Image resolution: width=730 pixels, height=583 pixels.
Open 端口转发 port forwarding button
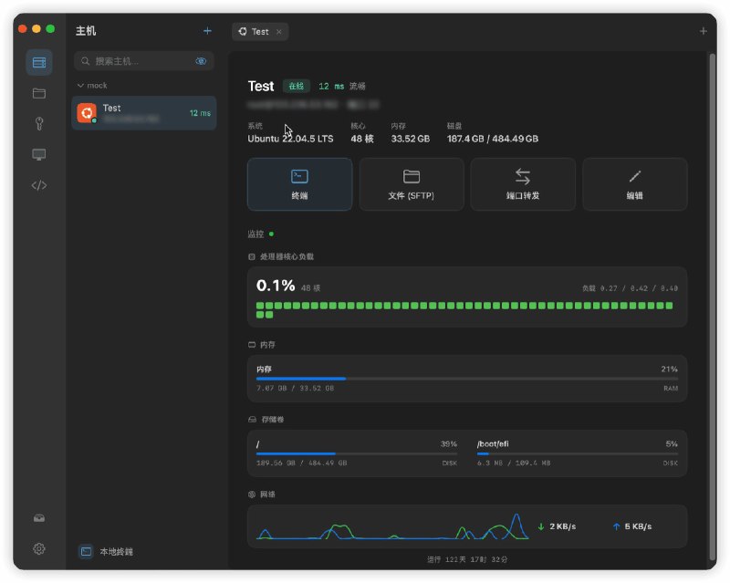523,184
